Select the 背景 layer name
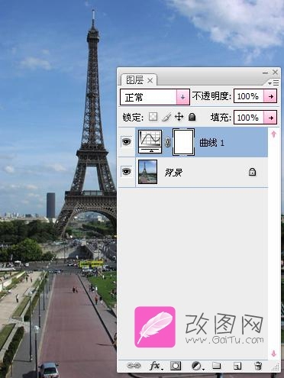Viewport: 284px width, 378px height. (173, 173)
